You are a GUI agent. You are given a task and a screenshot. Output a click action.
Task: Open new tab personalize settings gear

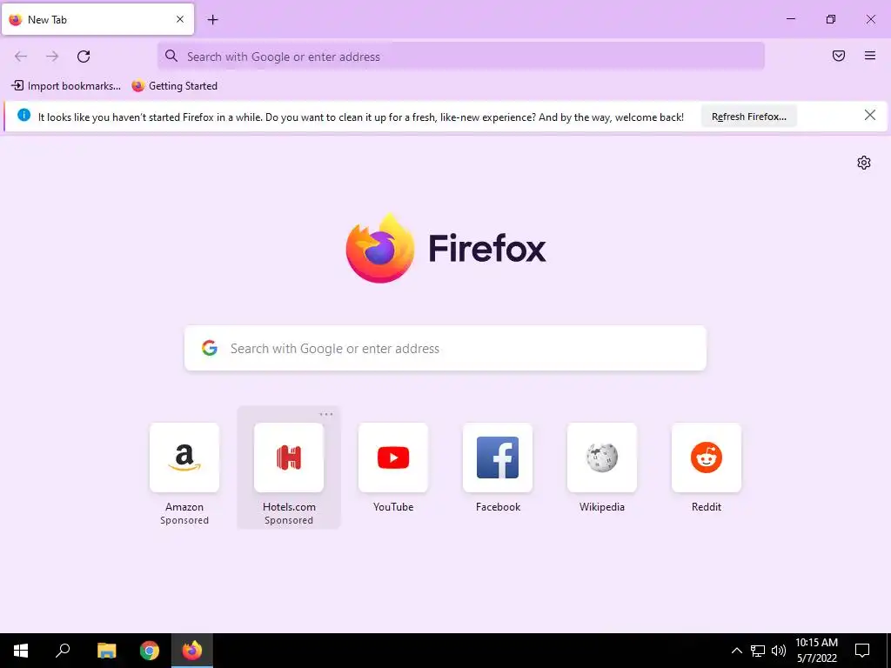point(864,163)
